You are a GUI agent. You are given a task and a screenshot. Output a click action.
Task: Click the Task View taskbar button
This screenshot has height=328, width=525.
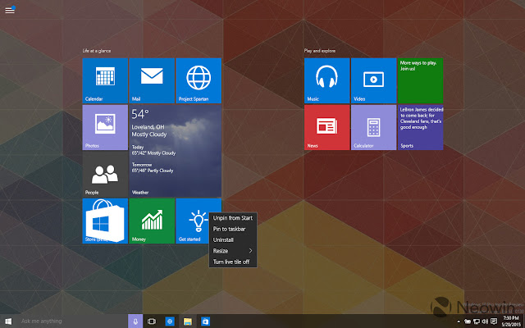pyautogui.click(x=151, y=321)
